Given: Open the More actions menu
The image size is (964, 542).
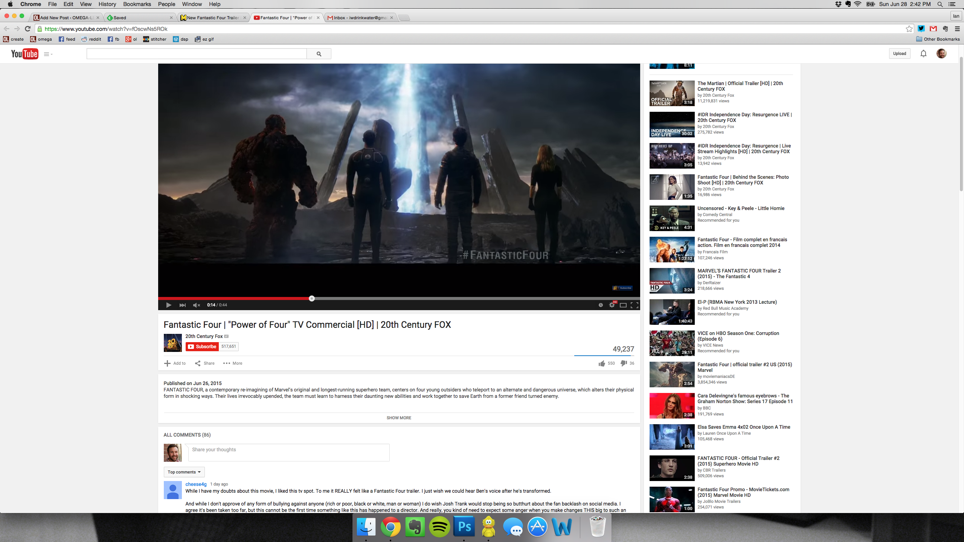Looking at the screenshot, I should pyautogui.click(x=232, y=363).
